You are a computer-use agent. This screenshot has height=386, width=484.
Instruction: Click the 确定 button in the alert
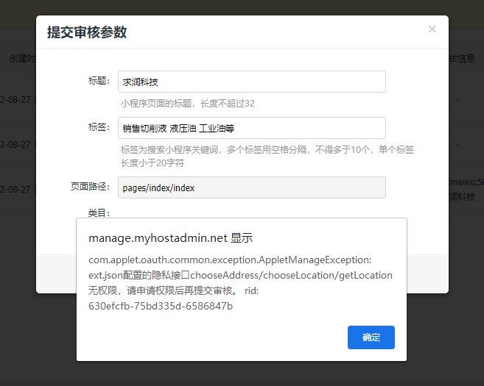click(x=371, y=337)
